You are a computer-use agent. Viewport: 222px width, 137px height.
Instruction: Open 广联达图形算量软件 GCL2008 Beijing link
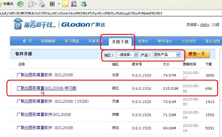click(x=45, y=75)
